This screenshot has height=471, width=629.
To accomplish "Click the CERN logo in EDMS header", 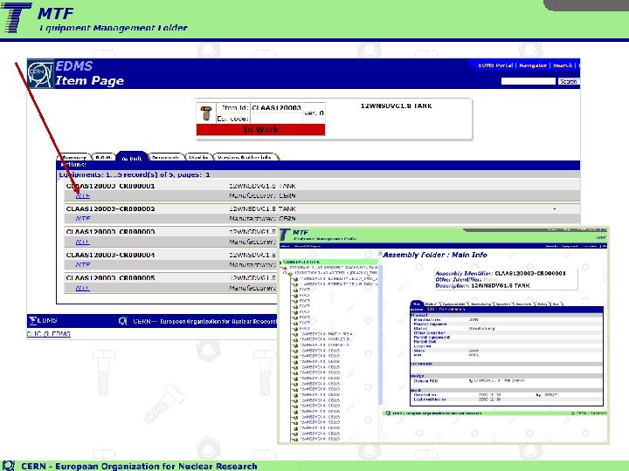I will (40, 73).
